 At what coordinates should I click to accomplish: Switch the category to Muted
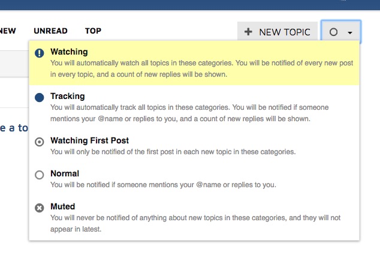point(194,218)
